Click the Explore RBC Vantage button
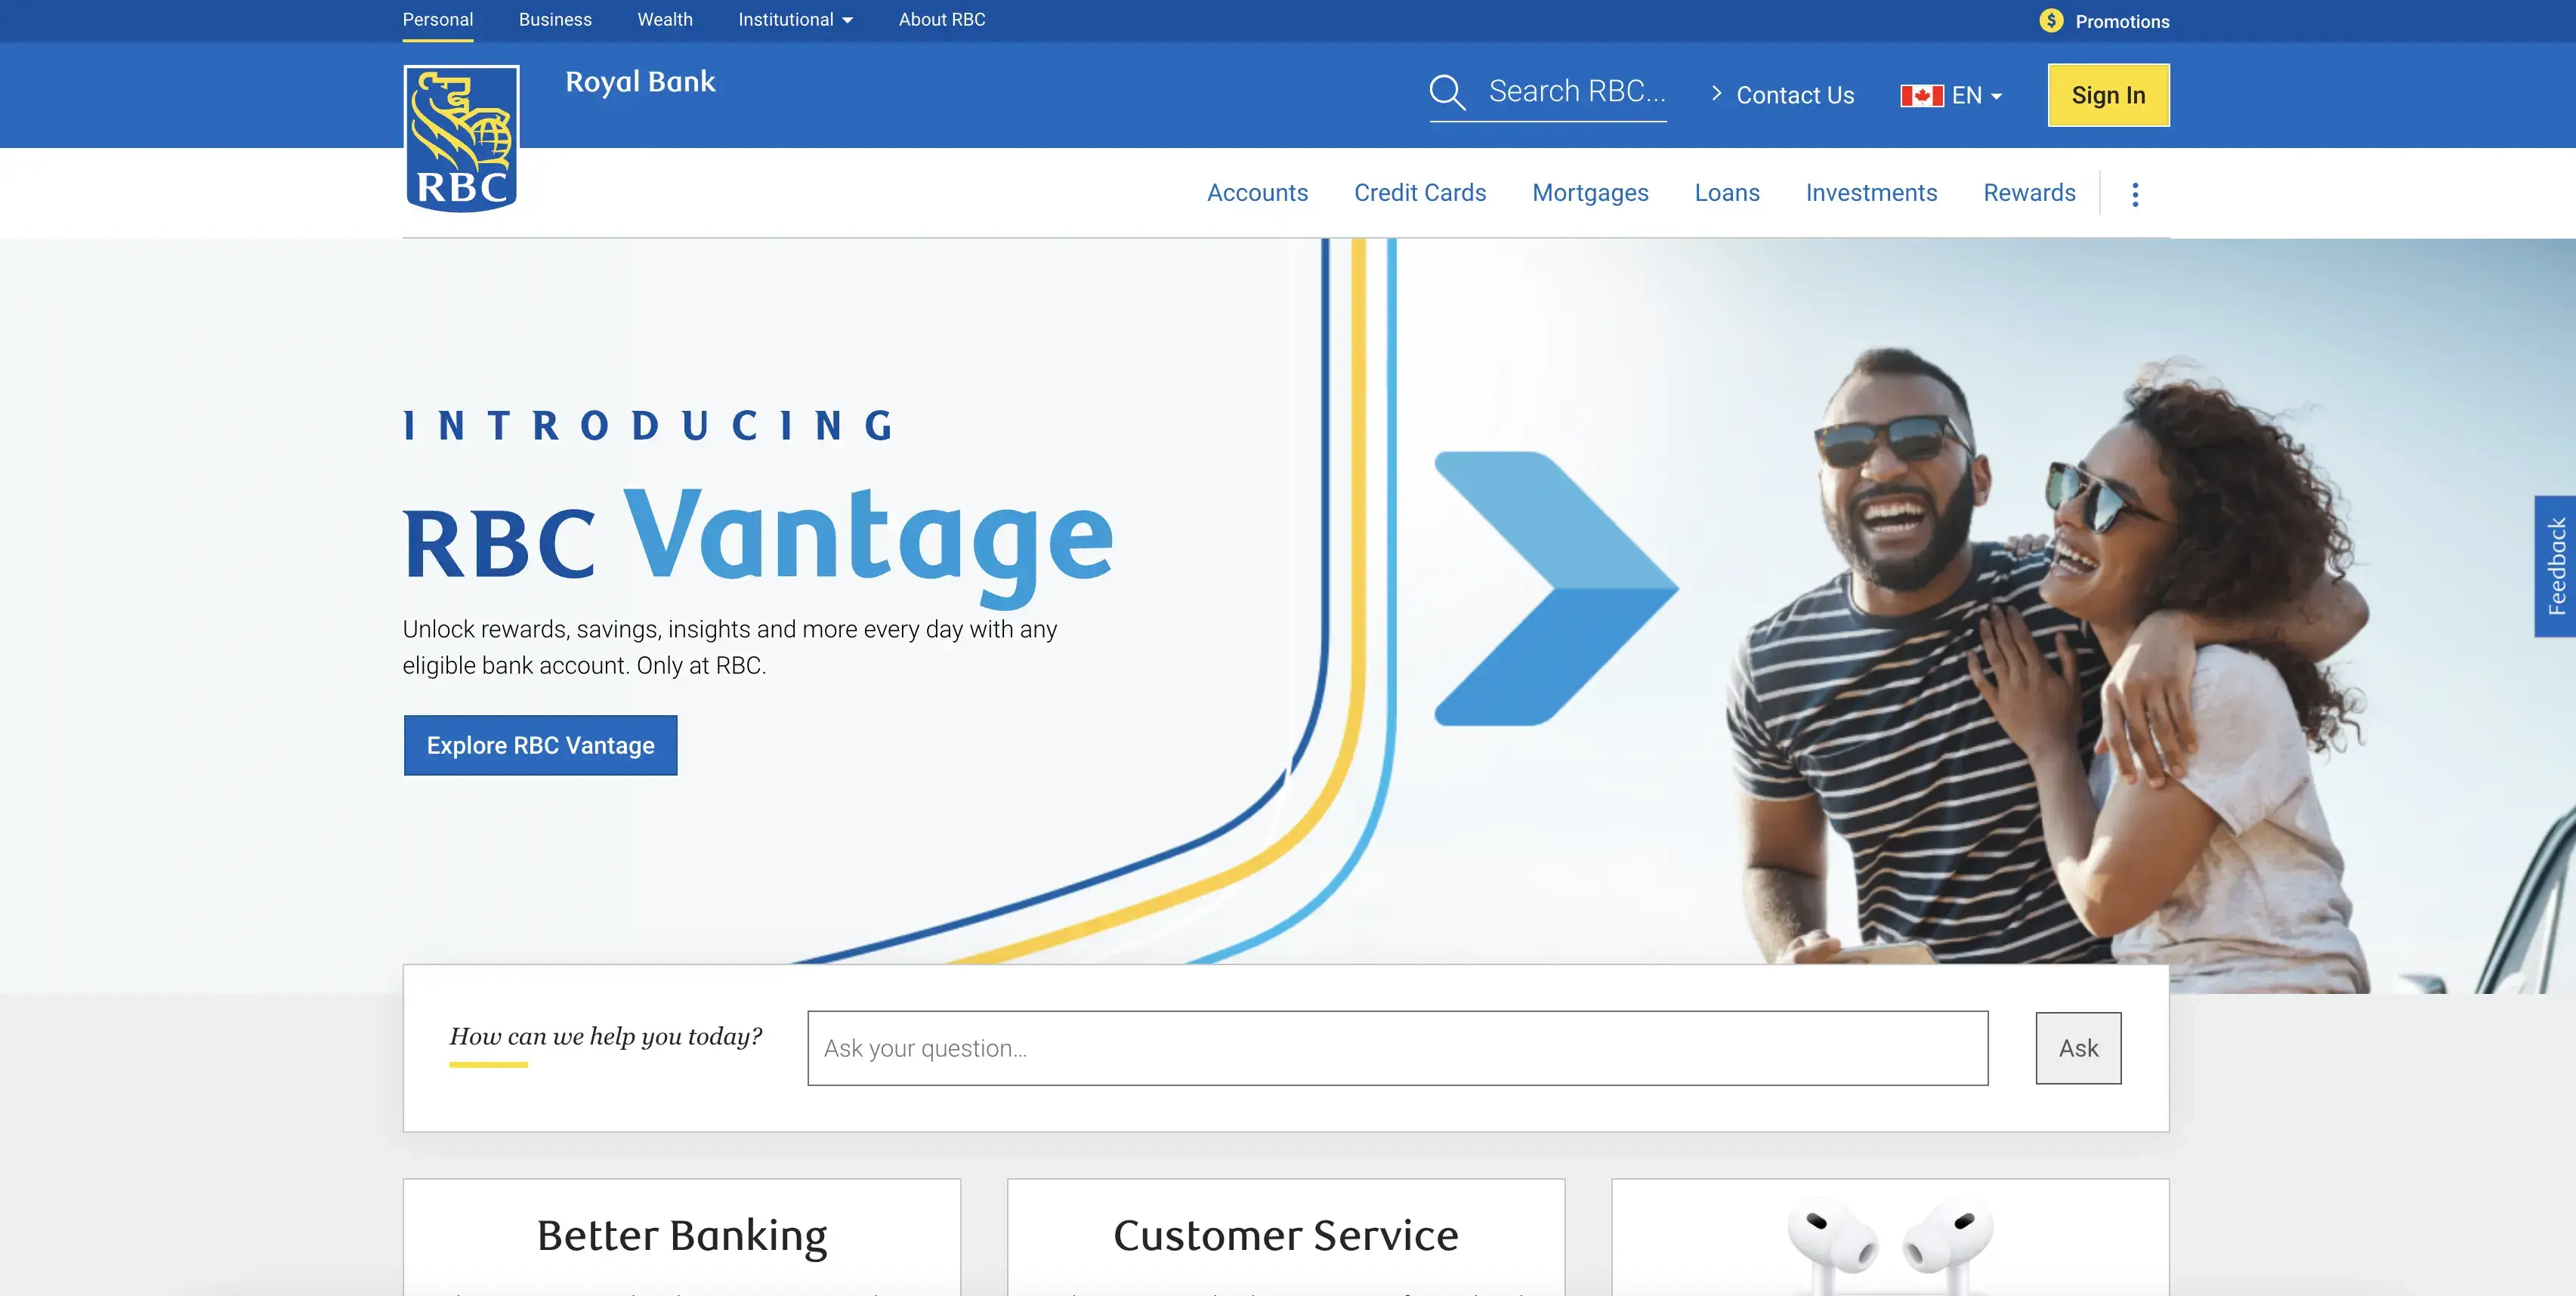 [x=540, y=745]
